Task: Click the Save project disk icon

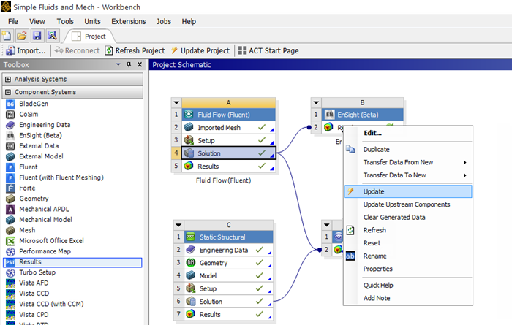Action: tap(37, 36)
